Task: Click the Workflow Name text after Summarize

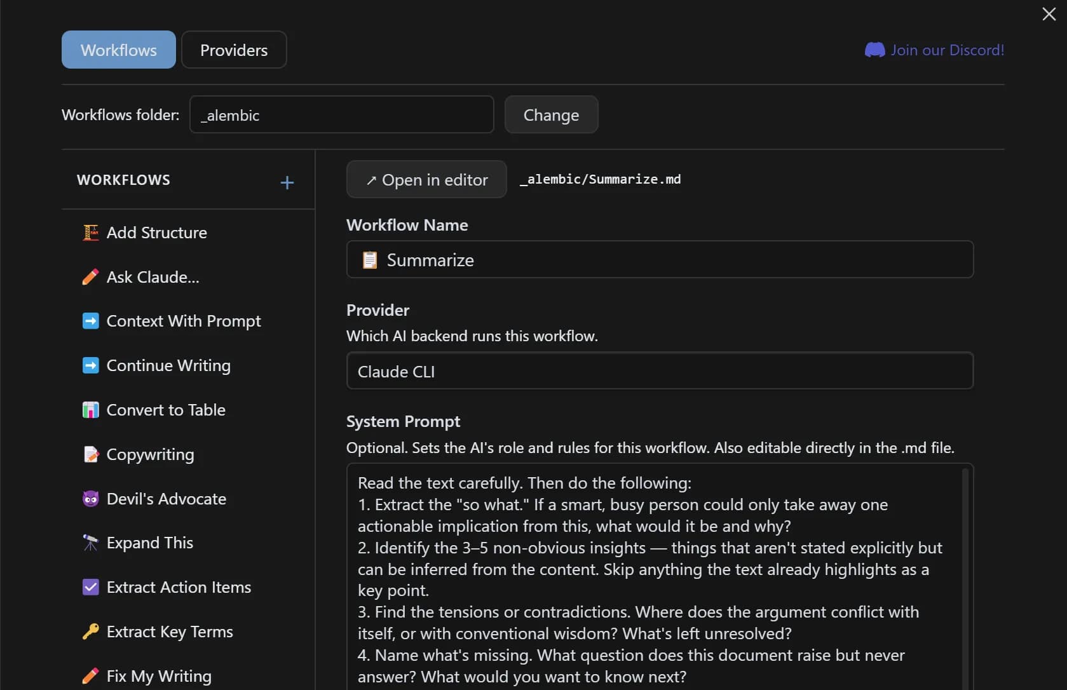Action: tap(660, 259)
